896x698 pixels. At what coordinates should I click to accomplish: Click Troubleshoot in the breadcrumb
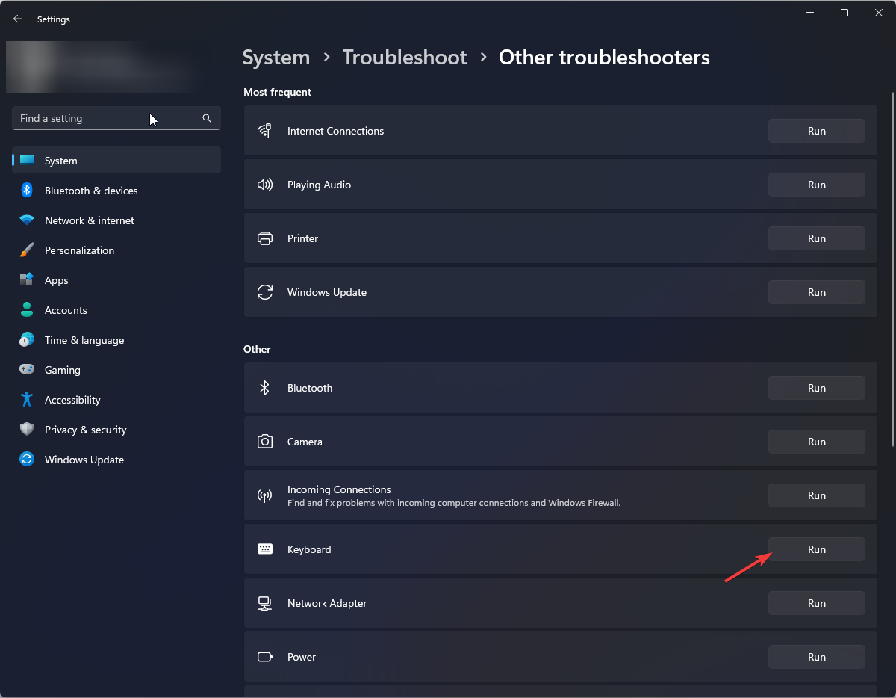coord(405,58)
